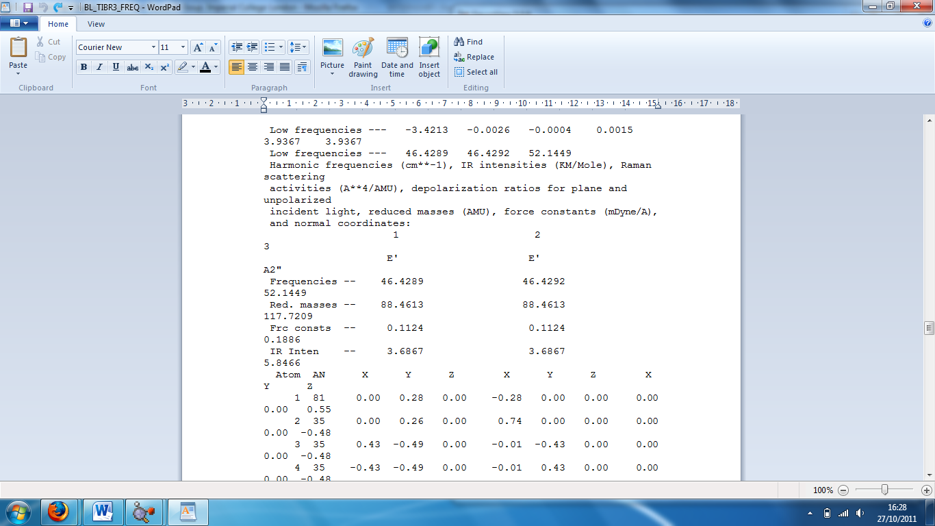Justify the paragraph text
This screenshot has width=935, height=526.
tap(285, 67)
